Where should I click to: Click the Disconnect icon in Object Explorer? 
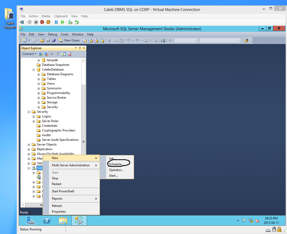tap(46, 54)
